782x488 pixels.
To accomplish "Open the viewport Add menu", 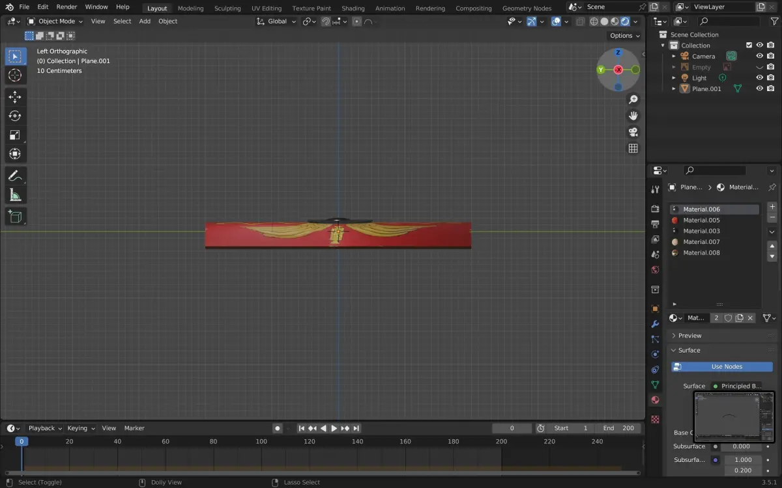I will click(x=145, y=21).
